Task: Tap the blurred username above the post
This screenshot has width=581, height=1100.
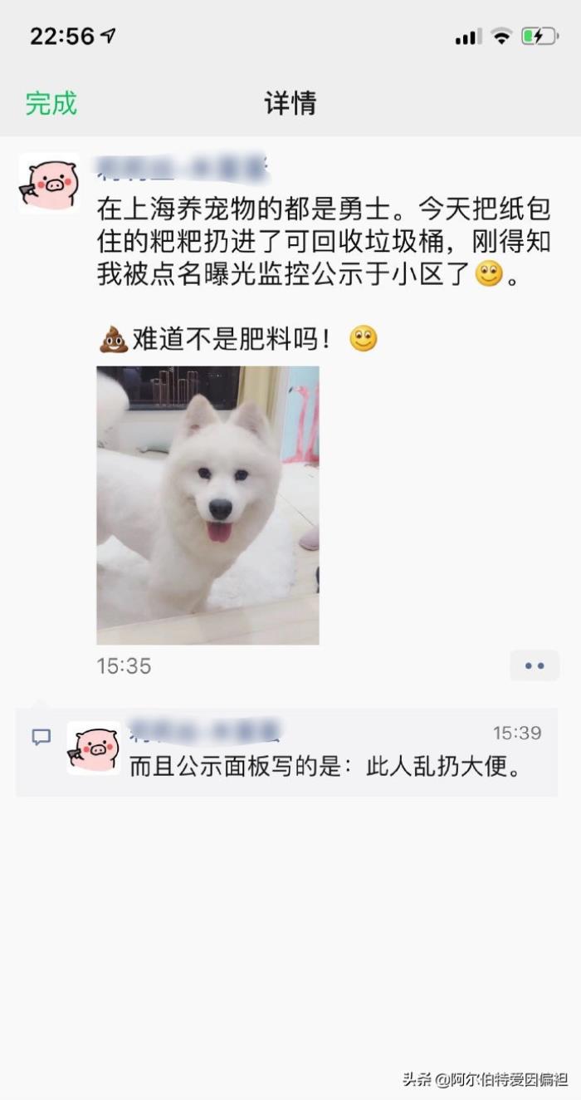Action: point(183,169)
